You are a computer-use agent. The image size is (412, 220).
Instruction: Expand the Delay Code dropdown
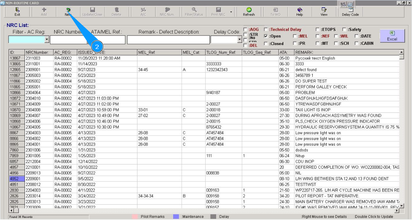coord(240,39)
